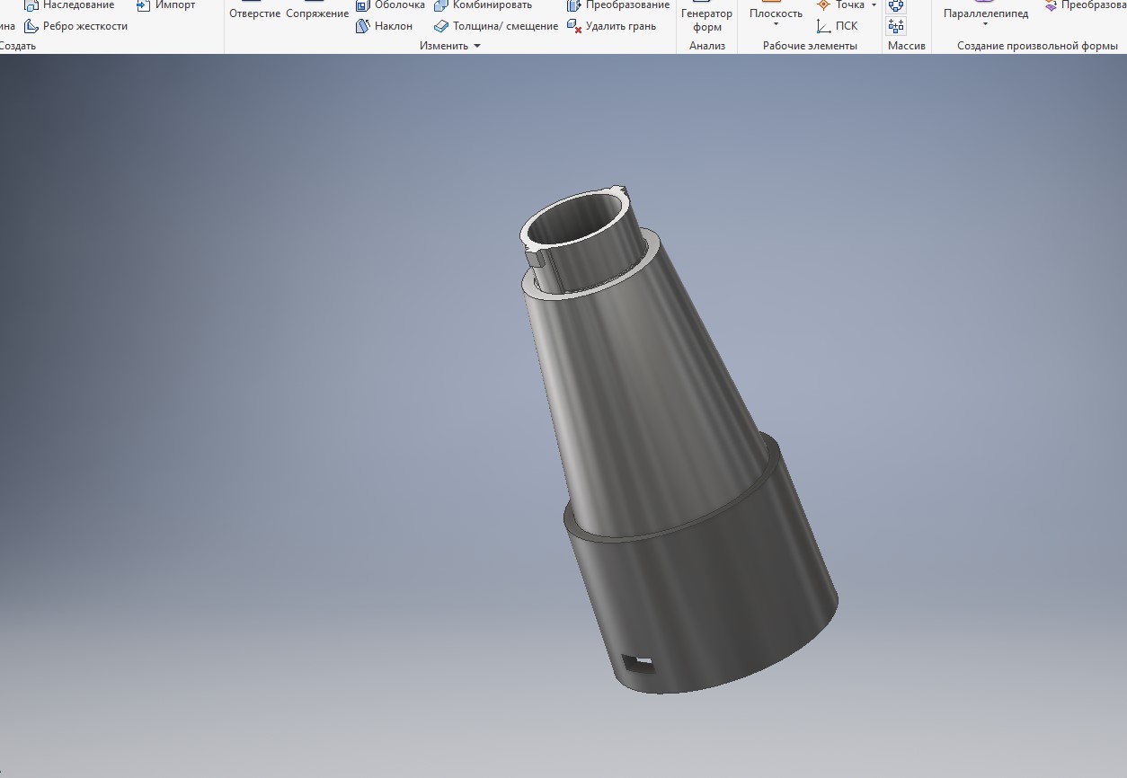Expand the Плоскость dropdown arrow
The width and height of the screenshot is (1127, 778).
776,25
